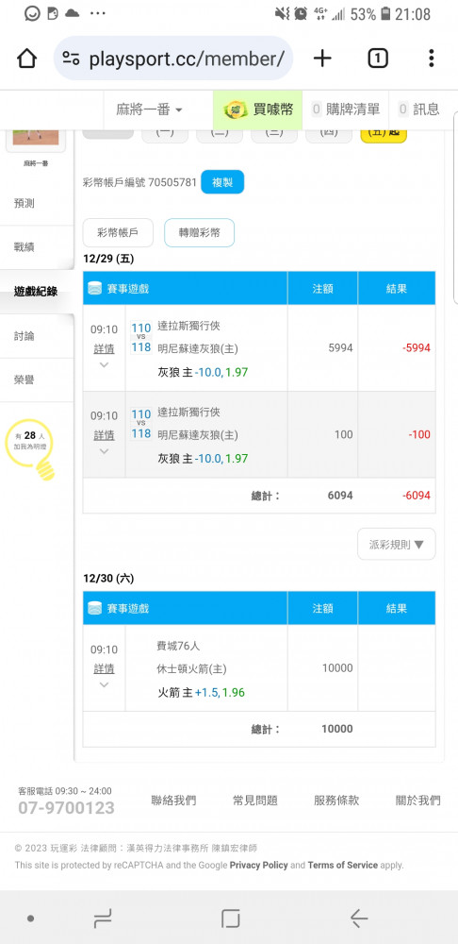This screenshot has height=944, width=458.
Task: Expand the 麻將一番 user dropdown
Action: pyautogui.click(x=149, y=110)
